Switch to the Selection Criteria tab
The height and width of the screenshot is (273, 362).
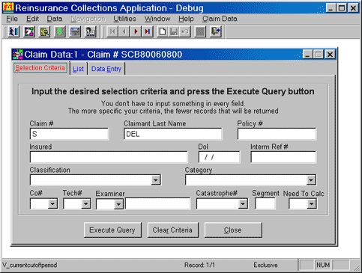pos(40,68)
